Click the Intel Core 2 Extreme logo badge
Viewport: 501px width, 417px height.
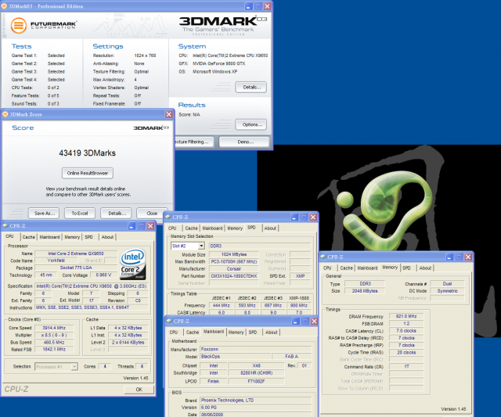(132, 264)
